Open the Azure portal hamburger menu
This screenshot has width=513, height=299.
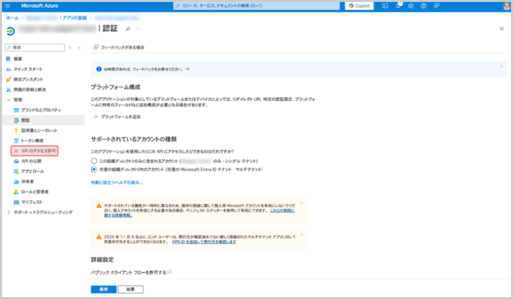click(x=7, y=6)
